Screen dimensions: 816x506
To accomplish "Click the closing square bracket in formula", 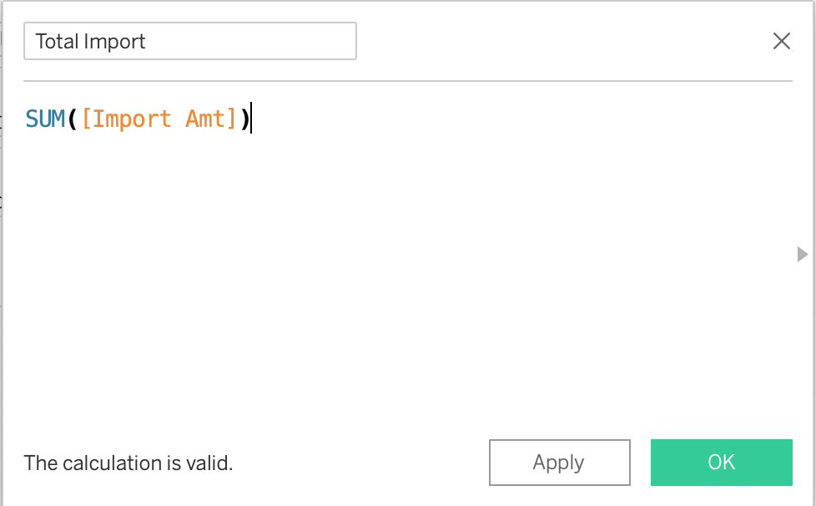I will coord(233,119).
